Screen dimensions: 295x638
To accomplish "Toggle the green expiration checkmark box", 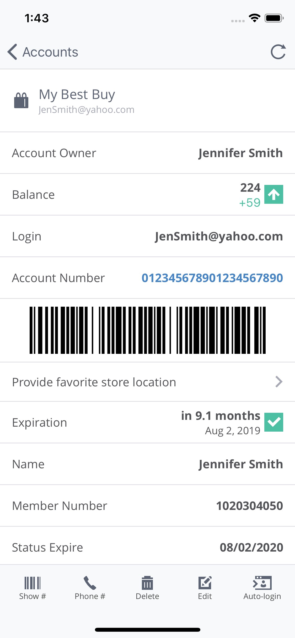I will click(x=273, y=422).
